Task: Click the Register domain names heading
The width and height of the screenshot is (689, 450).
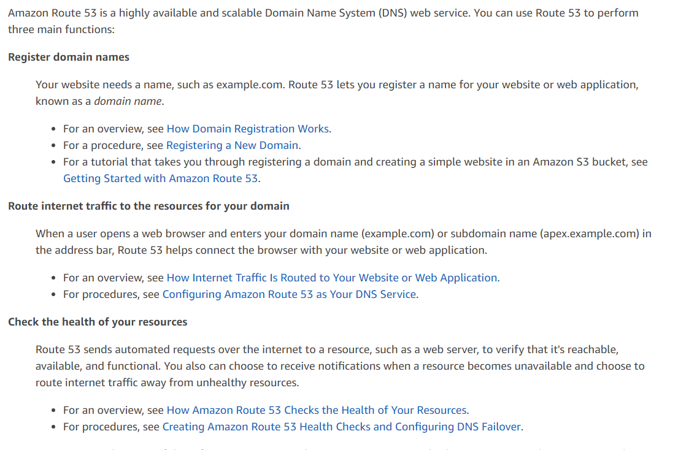Action: point(69,57)
